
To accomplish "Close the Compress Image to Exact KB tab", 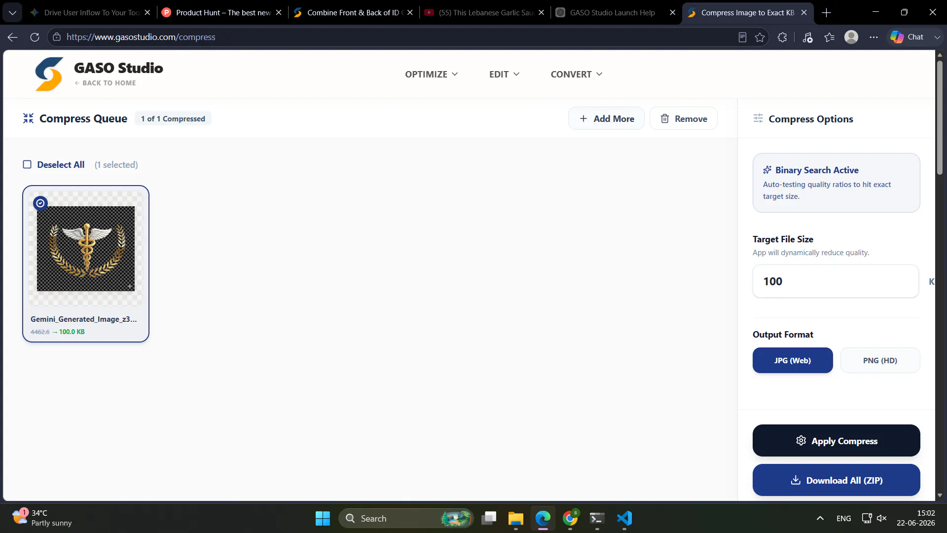I will [x=804, y=13].
